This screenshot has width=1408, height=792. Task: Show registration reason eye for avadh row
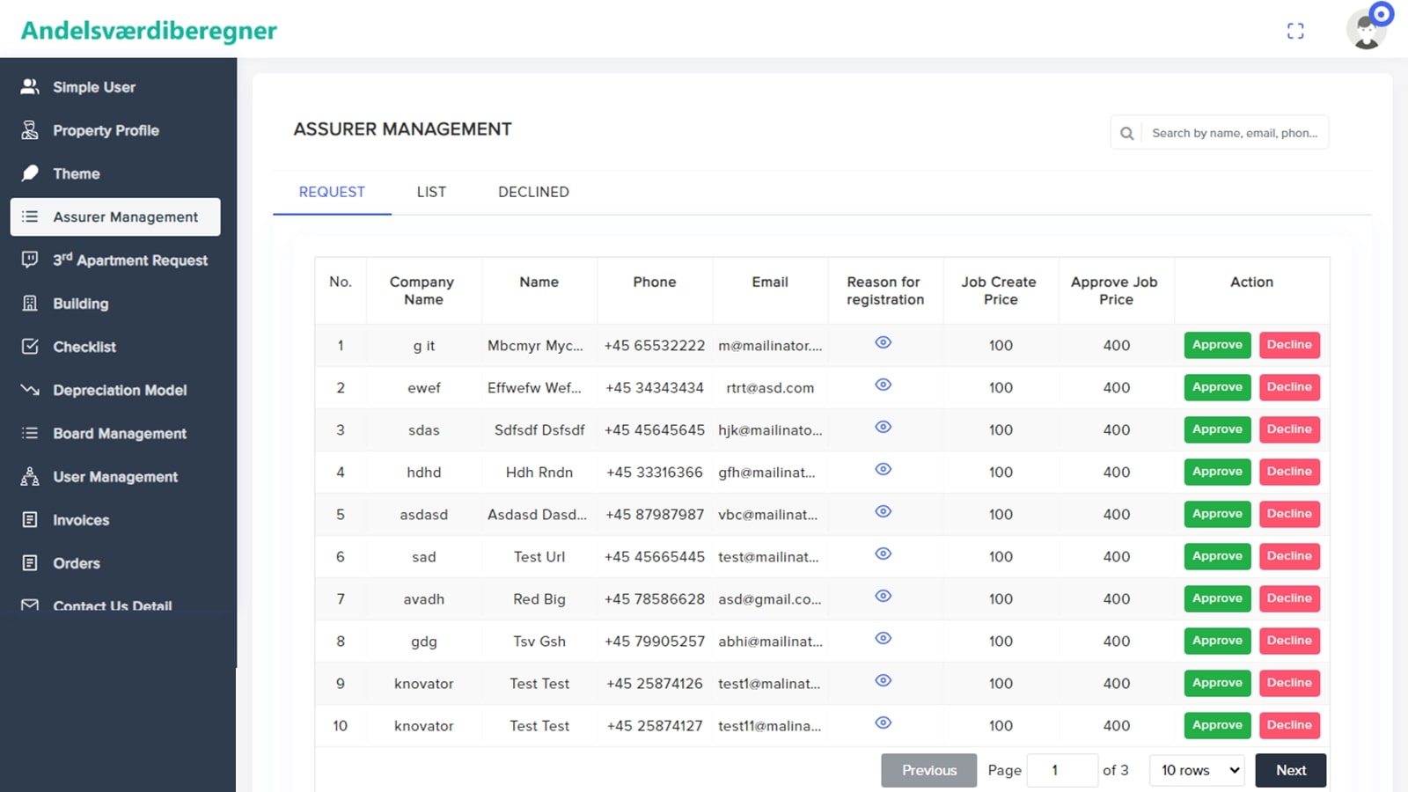click(884, 597)
